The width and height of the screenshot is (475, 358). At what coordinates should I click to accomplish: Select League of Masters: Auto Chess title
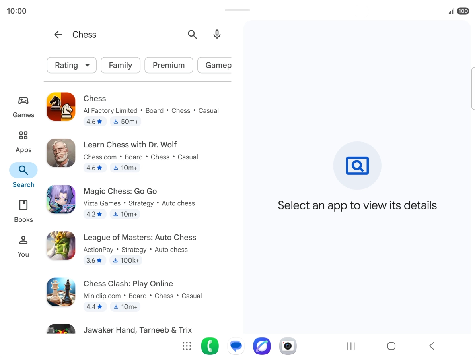(140, 237)
